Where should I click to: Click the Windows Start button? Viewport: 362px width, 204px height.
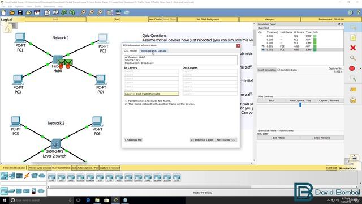click(4, 200)
